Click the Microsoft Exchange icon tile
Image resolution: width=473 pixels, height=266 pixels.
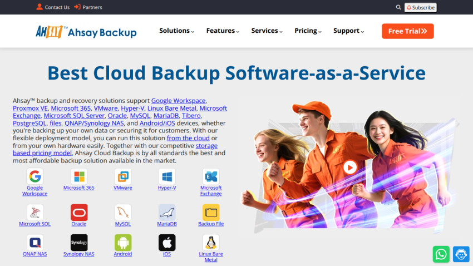point(211,176)
